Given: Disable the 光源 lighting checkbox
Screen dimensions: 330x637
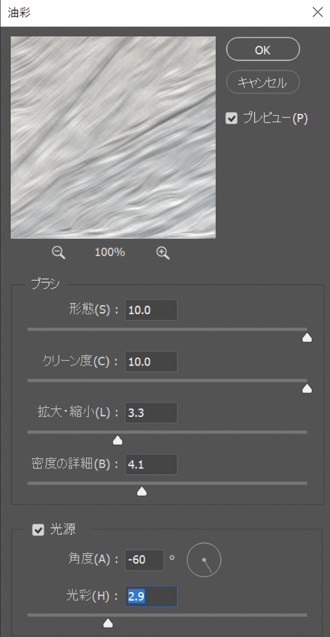Looking at the screenshot, I should tap(38, 530).
